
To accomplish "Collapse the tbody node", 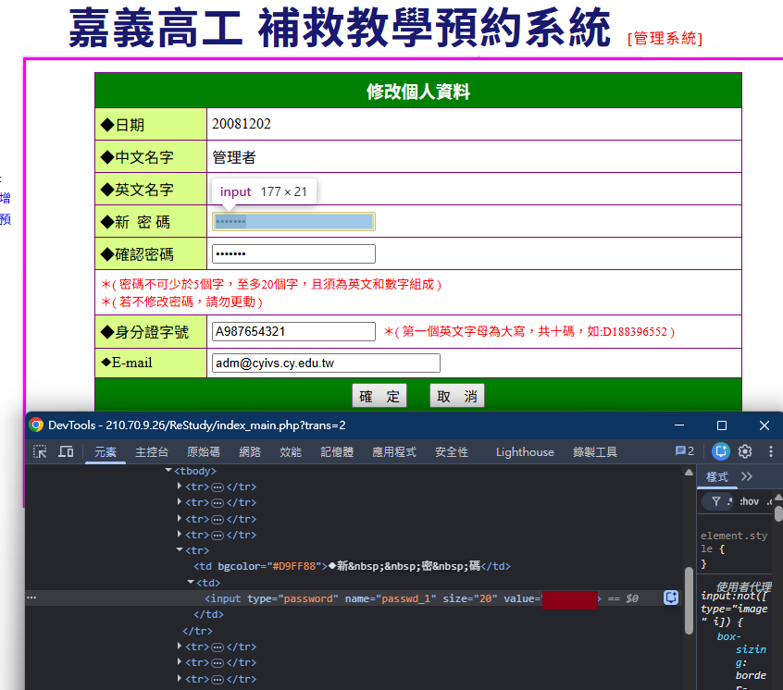I will (x=168, y=471).
